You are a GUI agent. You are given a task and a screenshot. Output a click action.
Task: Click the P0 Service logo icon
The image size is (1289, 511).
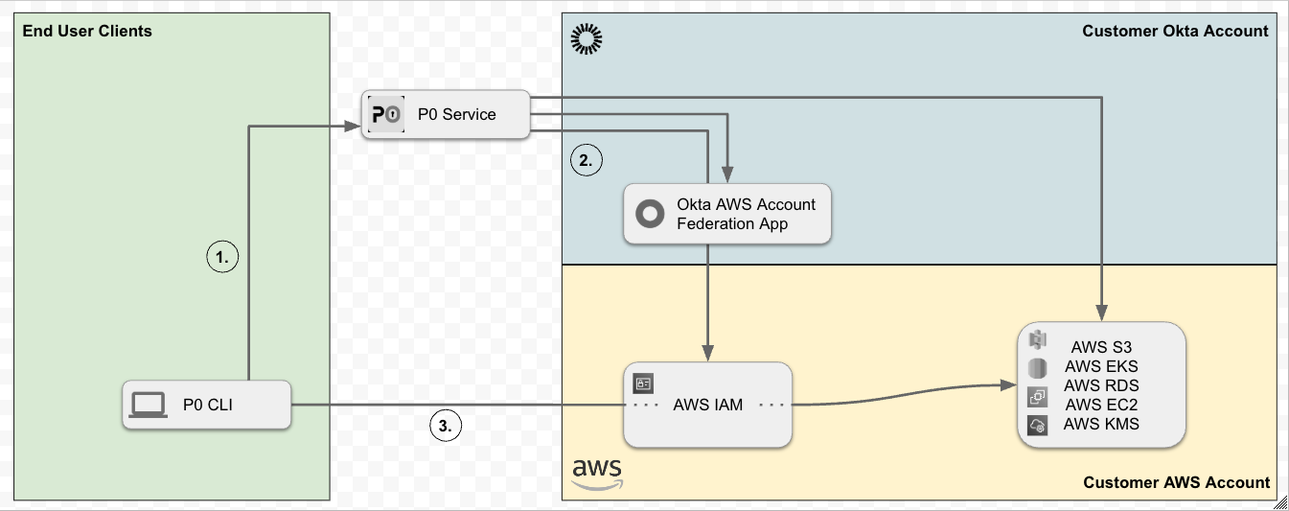(x=385, y=114)
